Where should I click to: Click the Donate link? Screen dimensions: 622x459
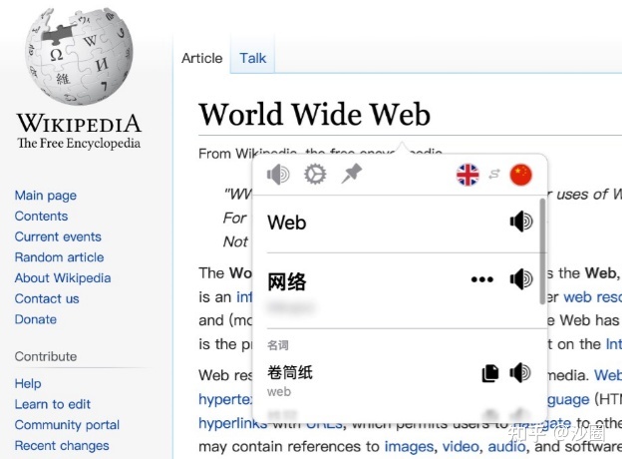click(x=36, y=319)
